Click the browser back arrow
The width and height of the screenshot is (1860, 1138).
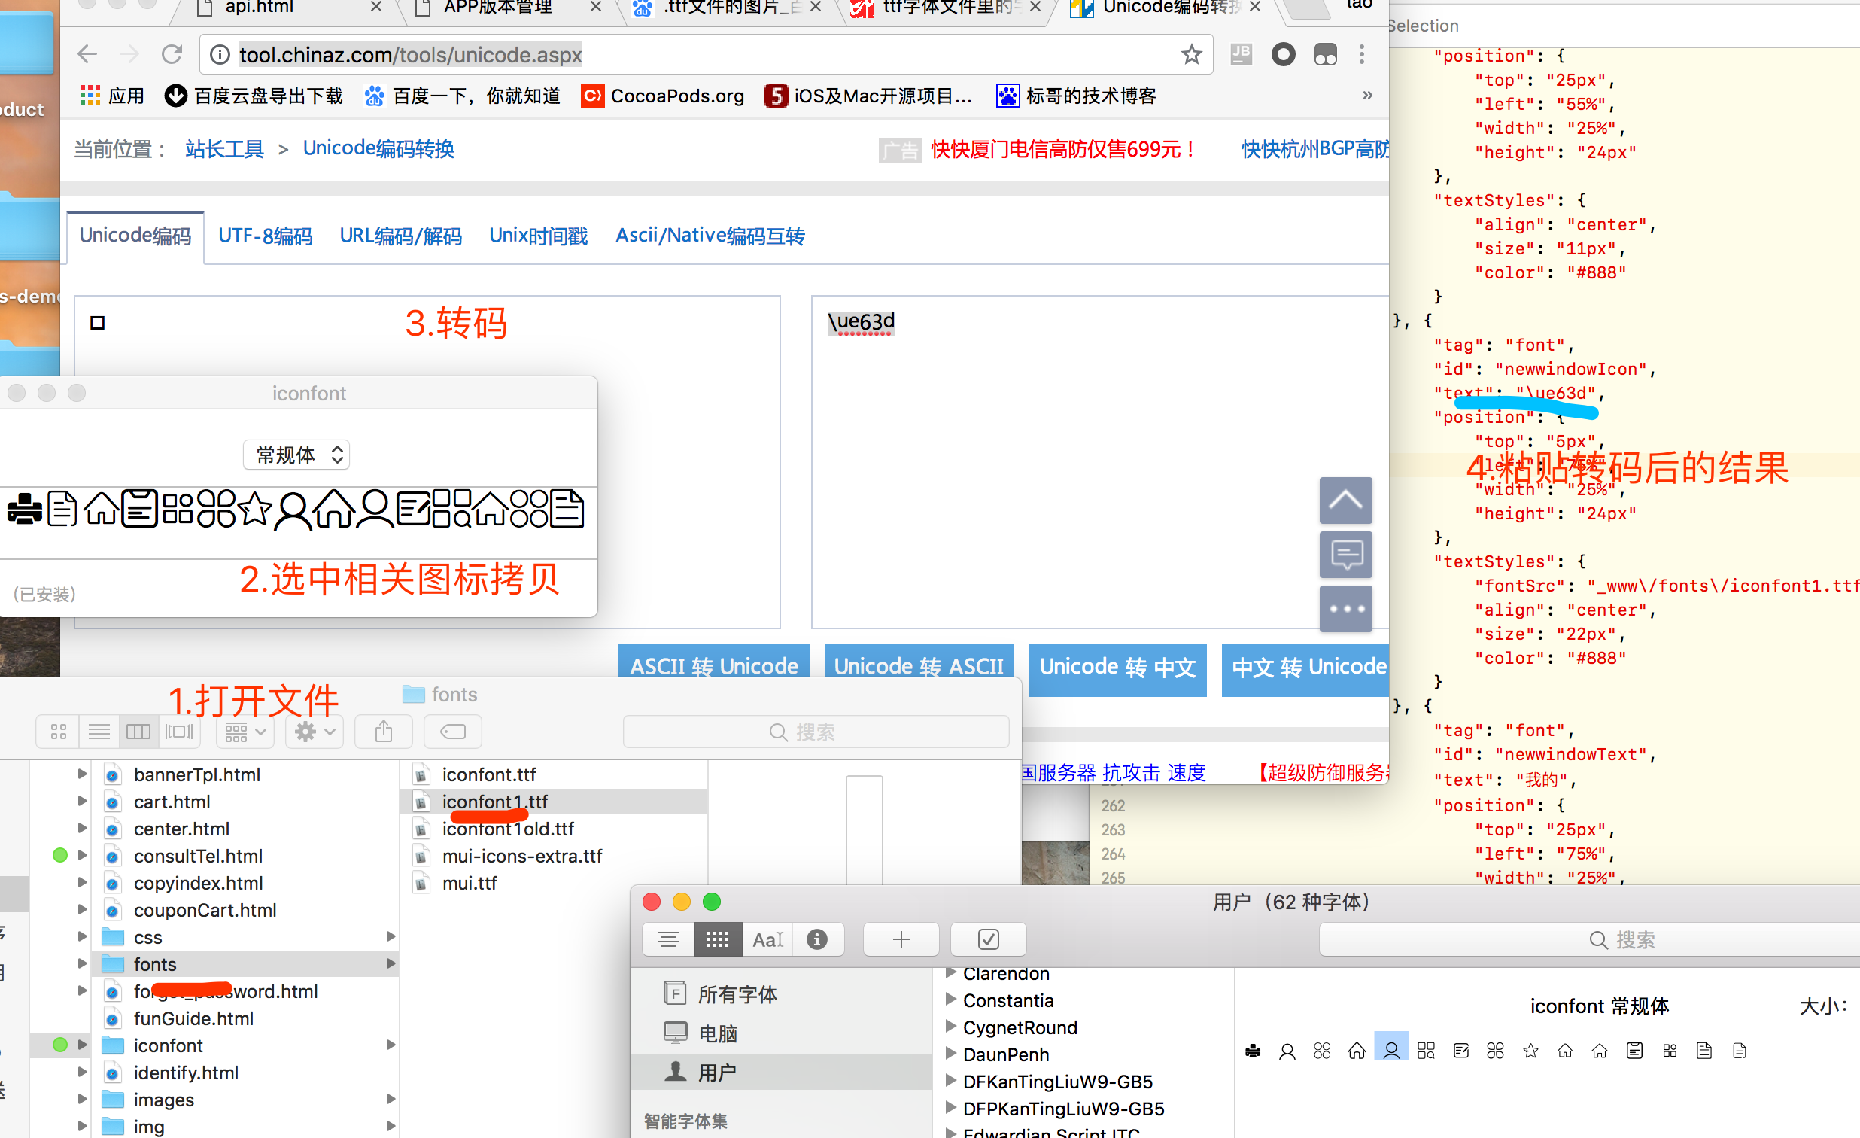pos(87,54)
